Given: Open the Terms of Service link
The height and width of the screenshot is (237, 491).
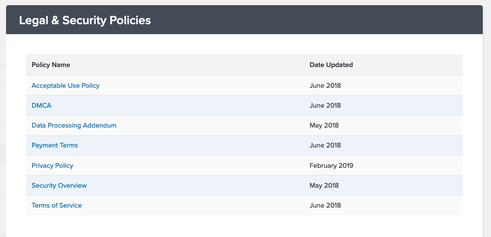Looking at the screenshot, I should point(57,205).
